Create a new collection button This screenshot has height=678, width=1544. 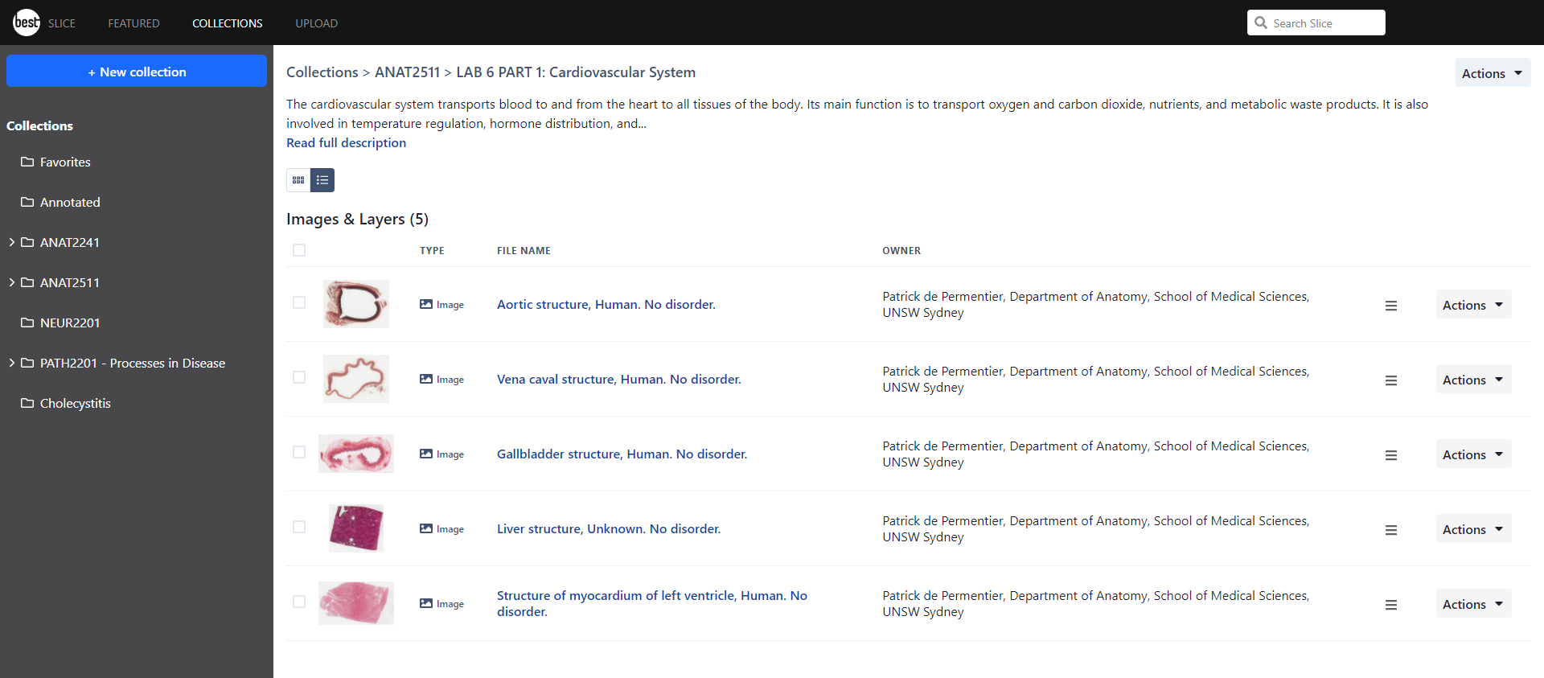(x=137, y=71)
